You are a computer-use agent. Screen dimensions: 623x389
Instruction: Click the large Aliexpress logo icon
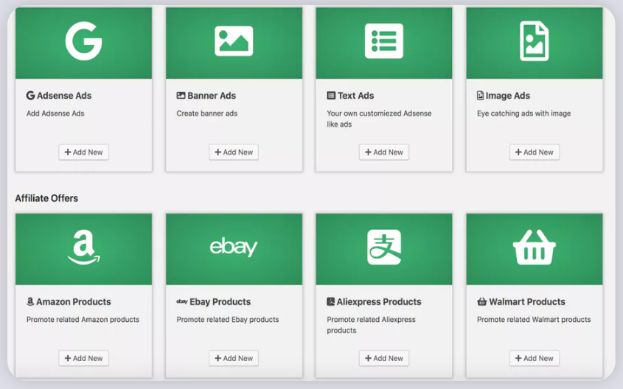(384, 247)
